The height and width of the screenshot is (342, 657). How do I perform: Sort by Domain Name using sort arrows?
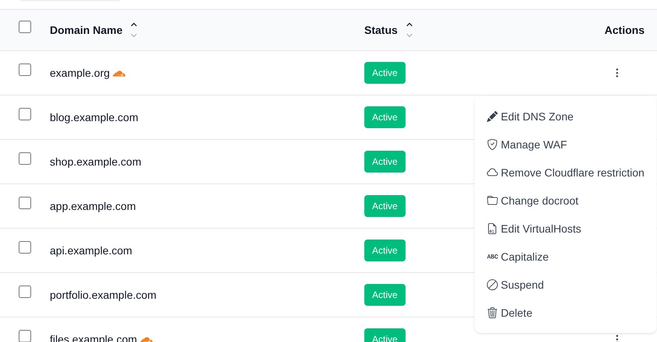pyautogui.click(x=134, y=30)
